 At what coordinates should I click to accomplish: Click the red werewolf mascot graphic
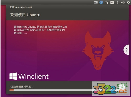click(98, 51)
